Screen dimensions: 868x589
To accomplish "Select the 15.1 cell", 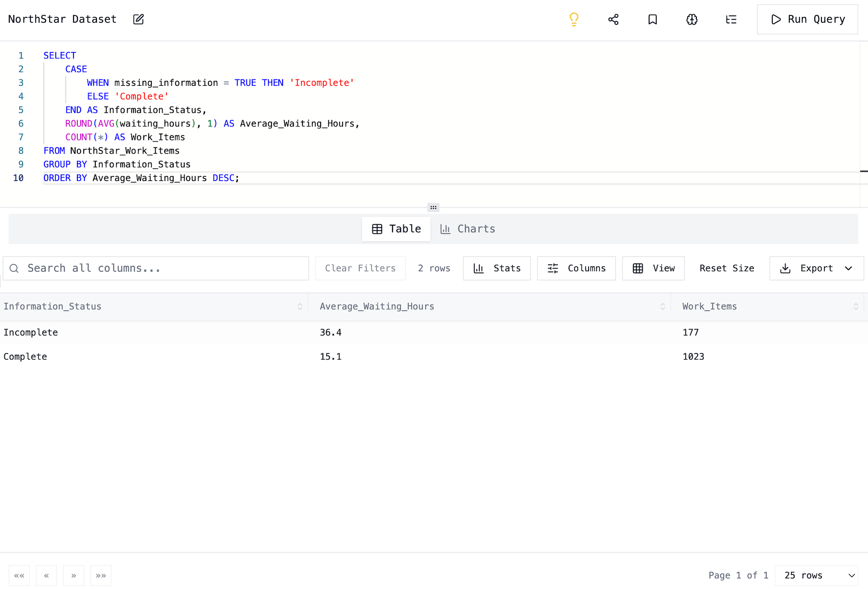I will (x=331, y=356).
